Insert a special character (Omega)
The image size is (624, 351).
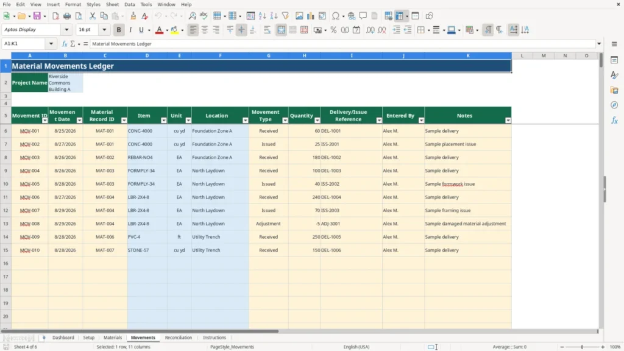click(x=336, y=16)
